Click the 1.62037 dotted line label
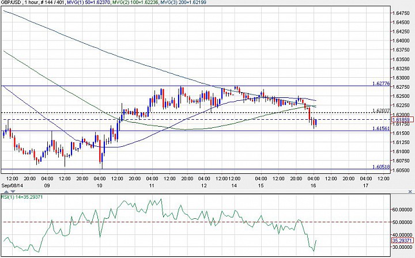Image resolution: width=415 pixels, height=258 pixels. pyautogui.click(x=381, y=111)
